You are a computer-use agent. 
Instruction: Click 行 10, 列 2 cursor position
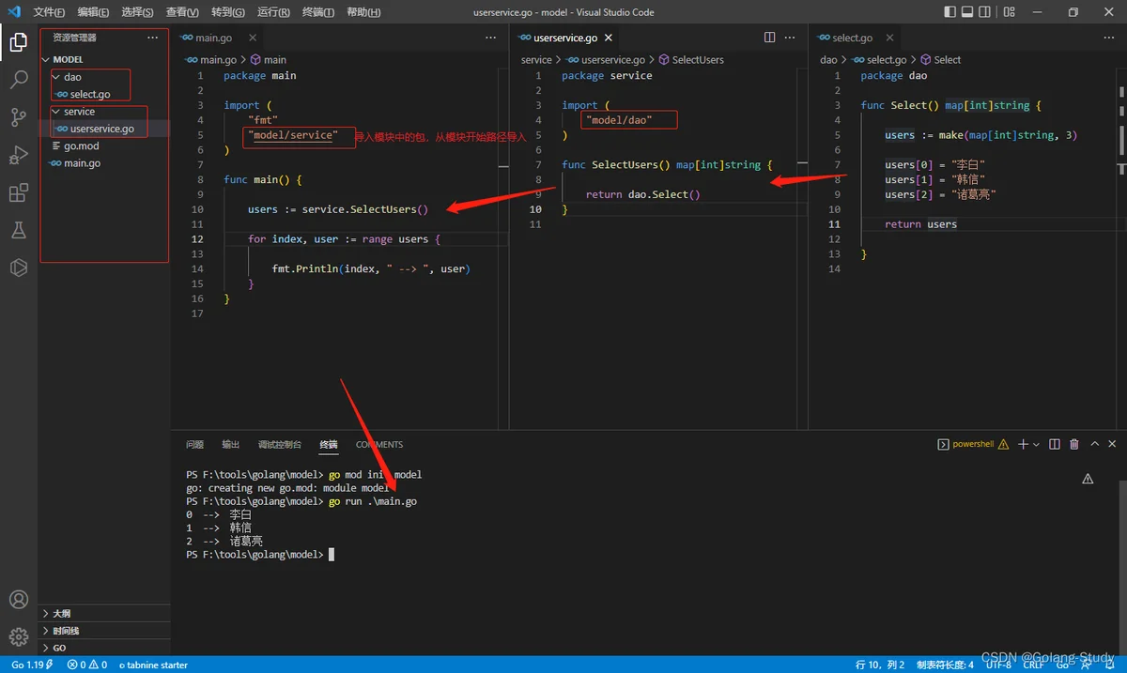click(x=880, y=665)
